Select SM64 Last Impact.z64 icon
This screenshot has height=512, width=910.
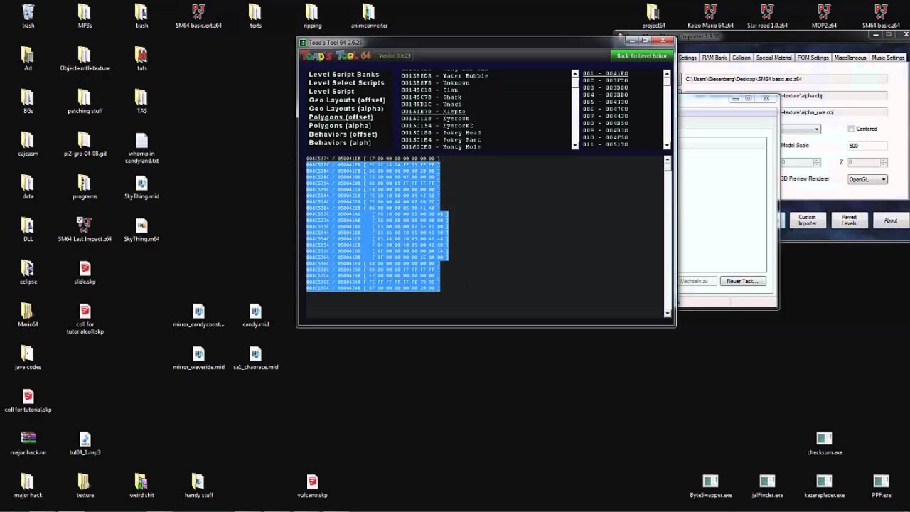[x=85, y=225]
